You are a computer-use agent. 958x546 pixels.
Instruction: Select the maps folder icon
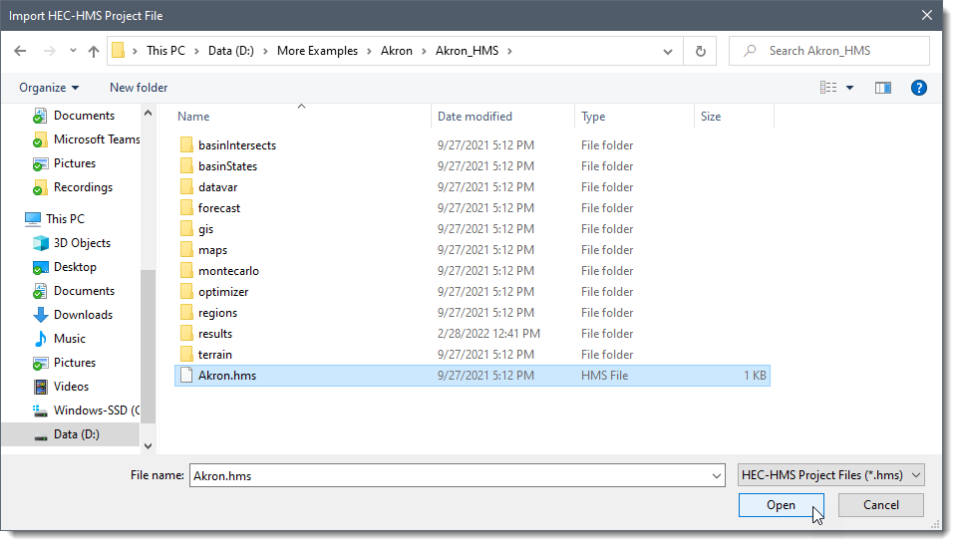tap(186, 249)
